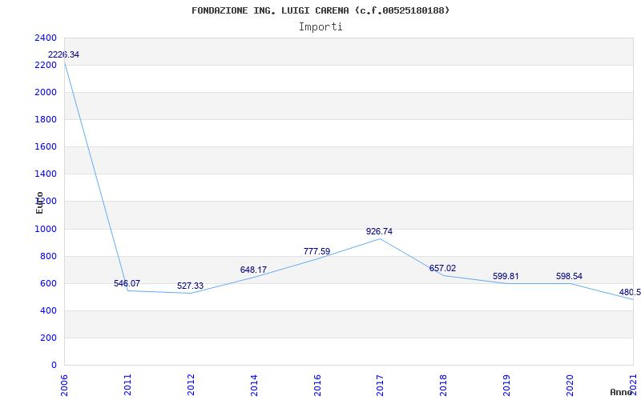Select the 527.33 value label
Screen dimensions: 641x400
click(190, 286)
